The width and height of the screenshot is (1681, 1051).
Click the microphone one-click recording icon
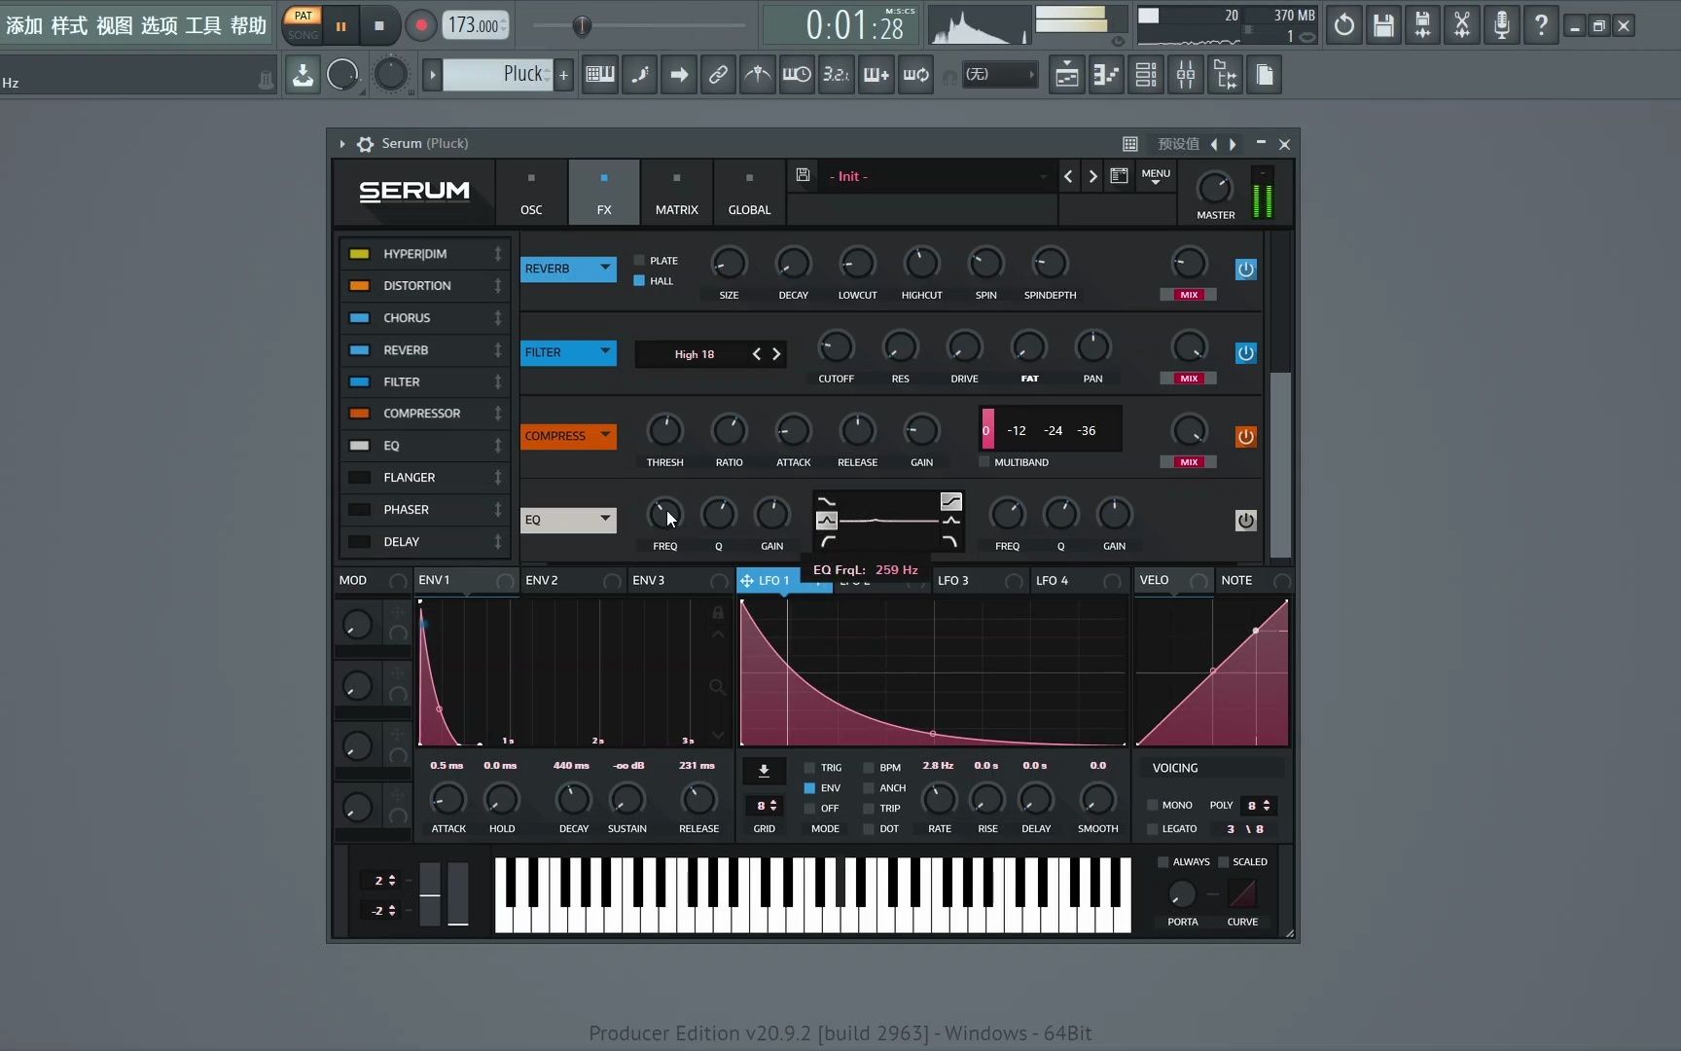(x=1502, y=25)
